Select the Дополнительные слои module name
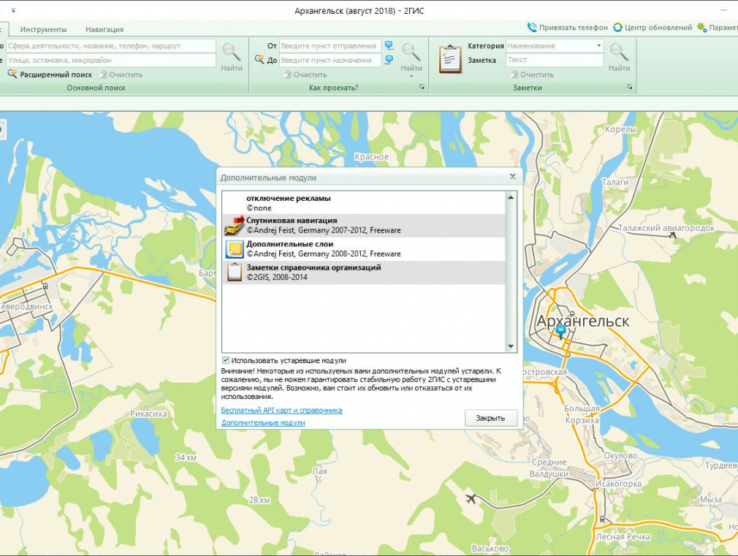Image resolution: width=738 pixels, height=556 pixels. 290,244
